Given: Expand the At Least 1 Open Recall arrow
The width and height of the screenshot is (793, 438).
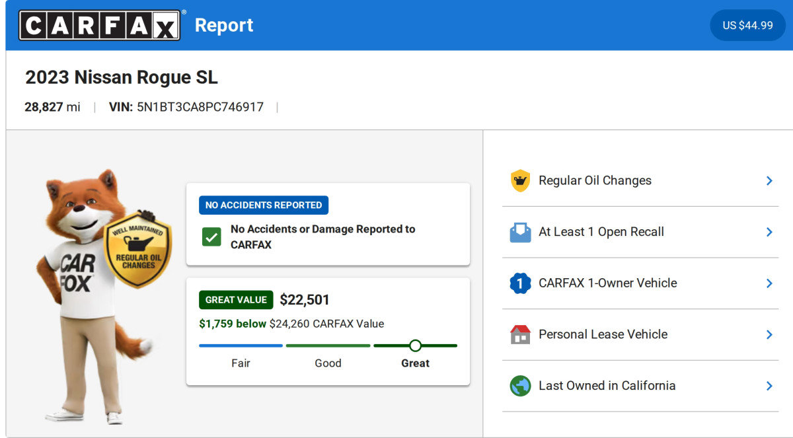Looking at the screenshot, I should point(769,232).
